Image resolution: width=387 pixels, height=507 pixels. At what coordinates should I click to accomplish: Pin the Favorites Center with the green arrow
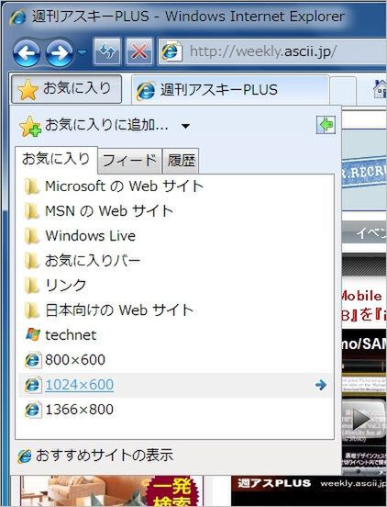pos(326,125)
